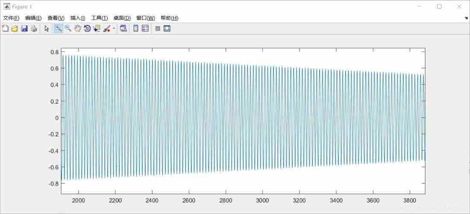Click the Brush data tool icon
Image resolution: width=470 pixels, height=214 pixels.
107,29
